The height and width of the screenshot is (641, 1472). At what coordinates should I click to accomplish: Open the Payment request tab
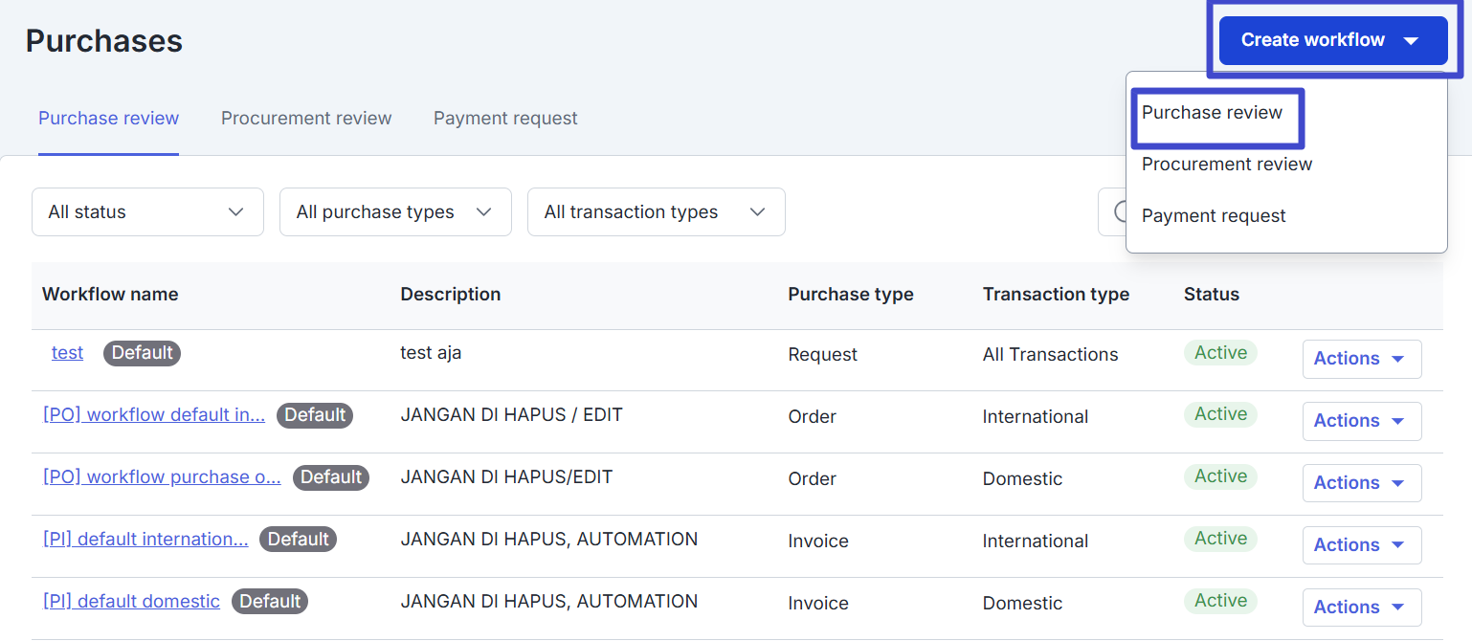(x=505, y=119)
